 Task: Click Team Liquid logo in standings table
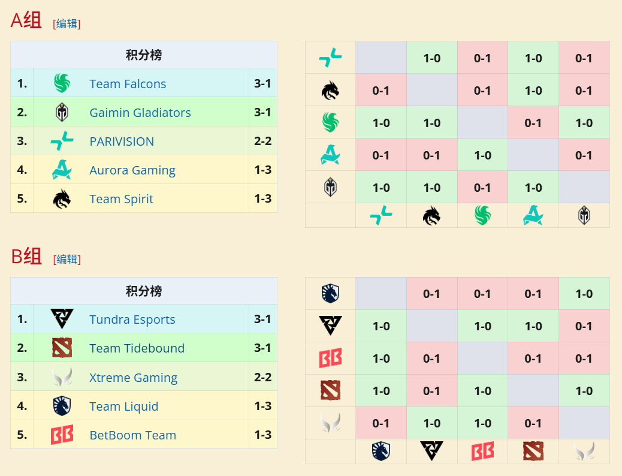click(62, 406)
